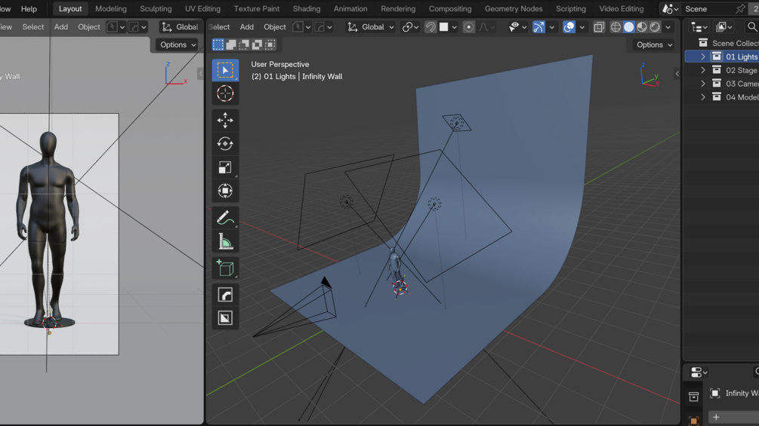
Task: Click the 01 Lights collection icon
Action: point(717,57)
